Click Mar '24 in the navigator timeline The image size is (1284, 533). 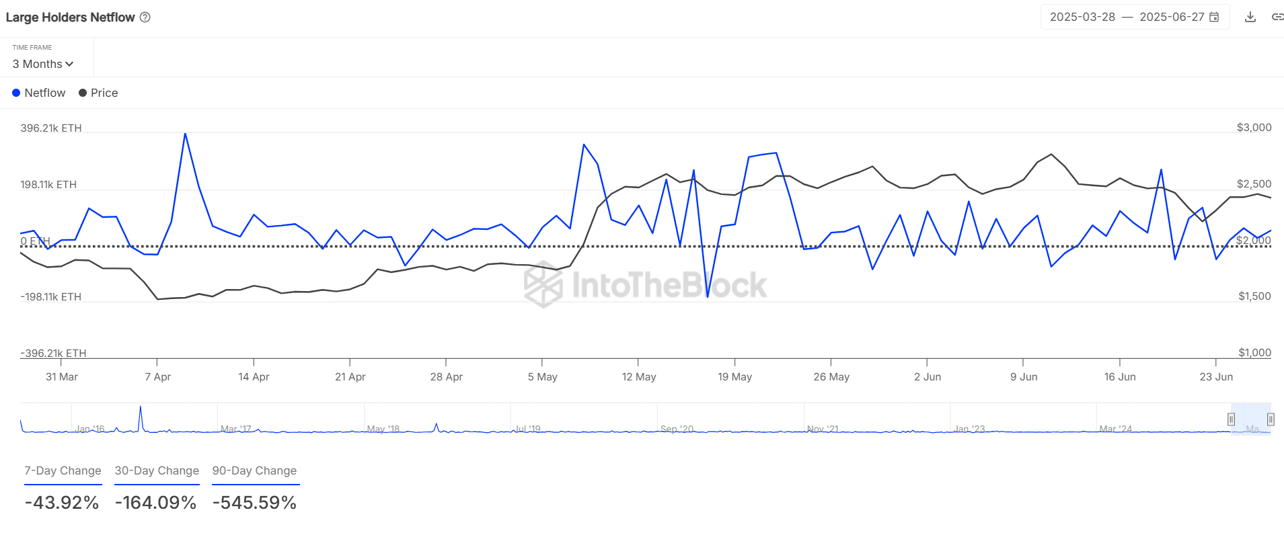coord(1115,429)
